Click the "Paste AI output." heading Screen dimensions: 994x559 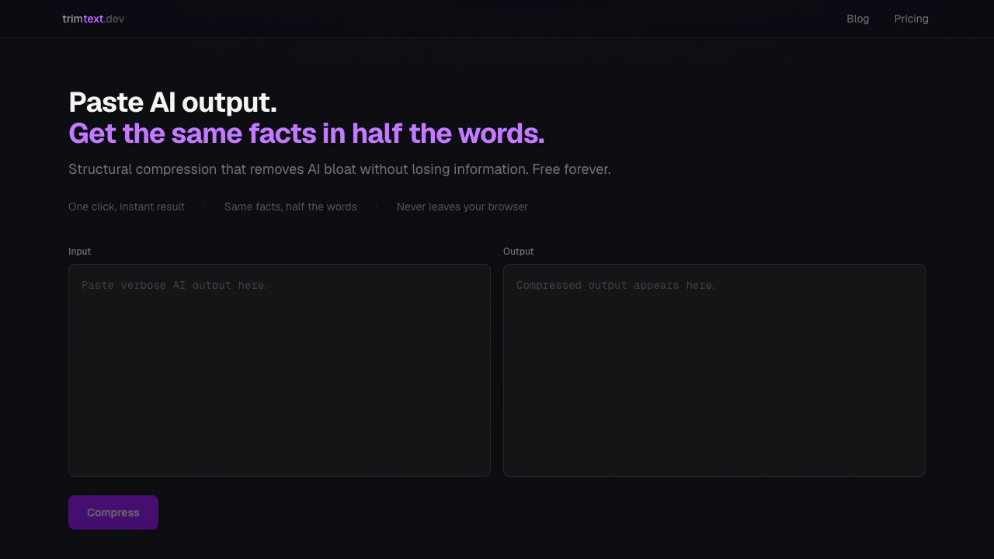[x=172, y=102]
